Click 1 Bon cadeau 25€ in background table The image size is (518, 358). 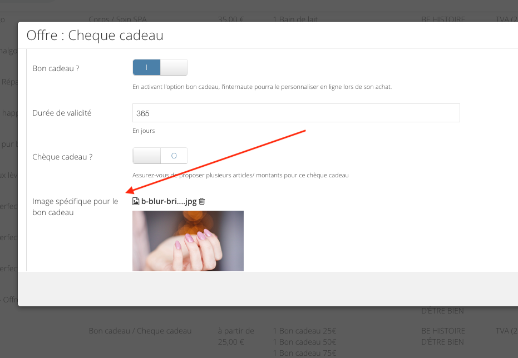[304, 331]
